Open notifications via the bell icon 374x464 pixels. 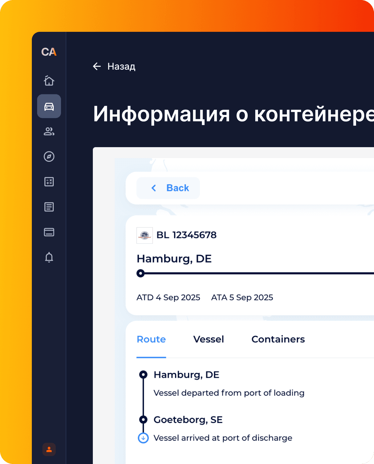click(x=49, y=257)
